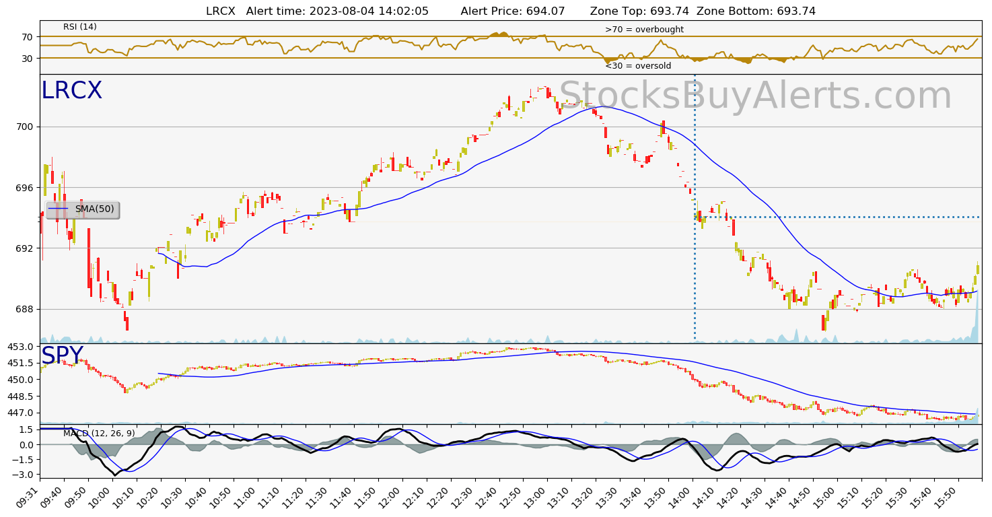The width and height of the screenshot is (992, 517).
Task: Click the SPY 447.0 axis label
Action: pyautogui.click(x=20, y=413)
